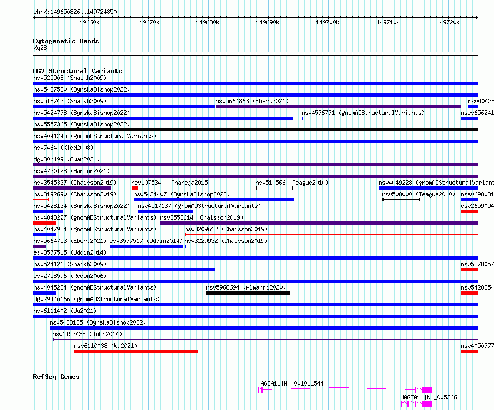Click red esv2659094 variant bar
This screenshot has width=494, height=410.
click(470, 211)
